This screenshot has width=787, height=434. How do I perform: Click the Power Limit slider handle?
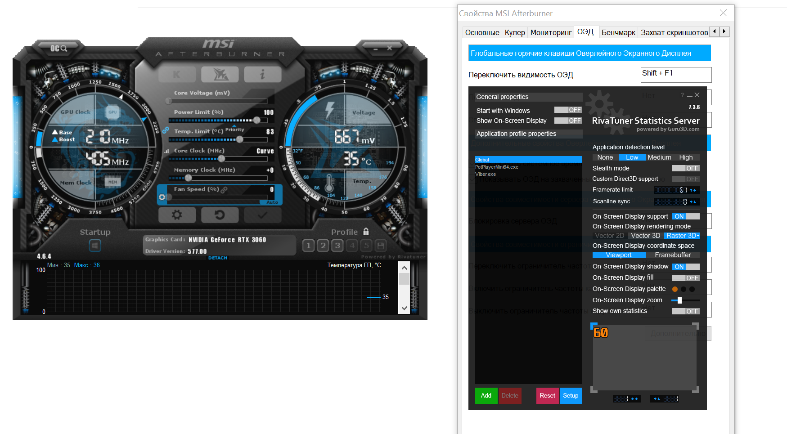256,120
